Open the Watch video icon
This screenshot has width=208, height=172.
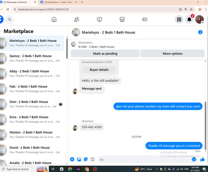(99, 19)
